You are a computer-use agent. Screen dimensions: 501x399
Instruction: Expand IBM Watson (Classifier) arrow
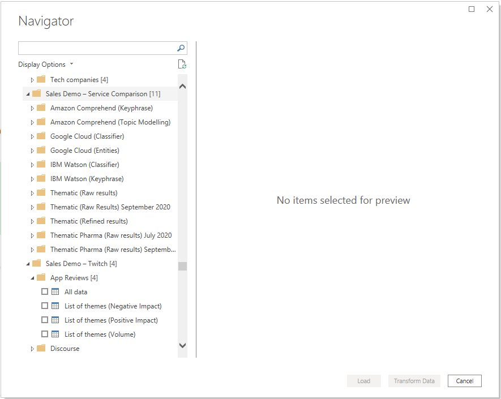[x=32, y=165]
